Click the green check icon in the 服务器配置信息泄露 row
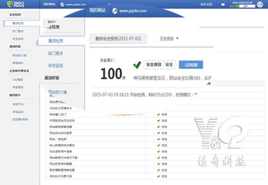Screen dimensions: 268x185 tap(159, 170)
